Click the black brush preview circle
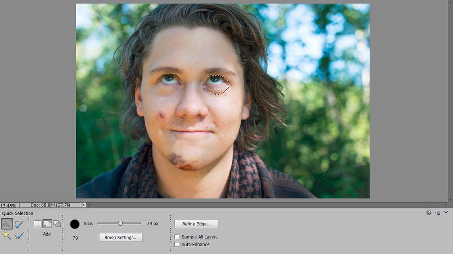 coord(75,224)
